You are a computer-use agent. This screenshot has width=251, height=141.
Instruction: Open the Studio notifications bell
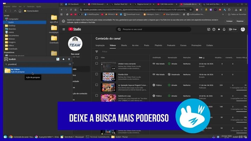pos(224,29)
